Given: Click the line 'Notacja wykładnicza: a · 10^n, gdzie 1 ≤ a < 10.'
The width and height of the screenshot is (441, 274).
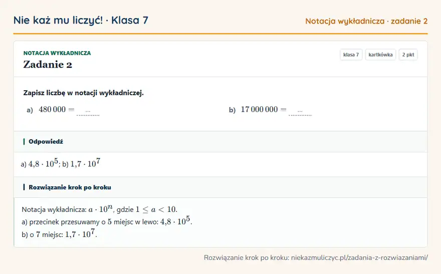Looking at the screenshot, I should pyautogui.click(x=100, y=209).
